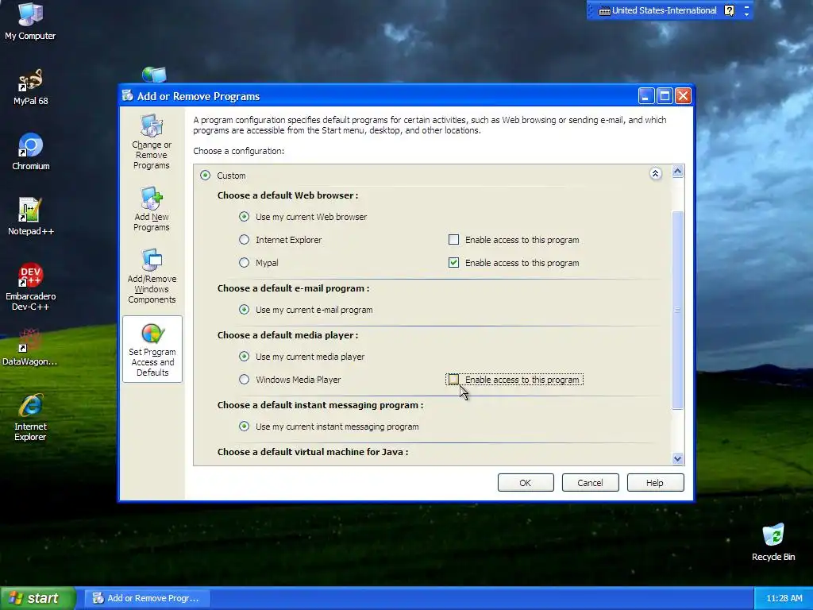Click the scrollbar down arrow

pos(677,458)
